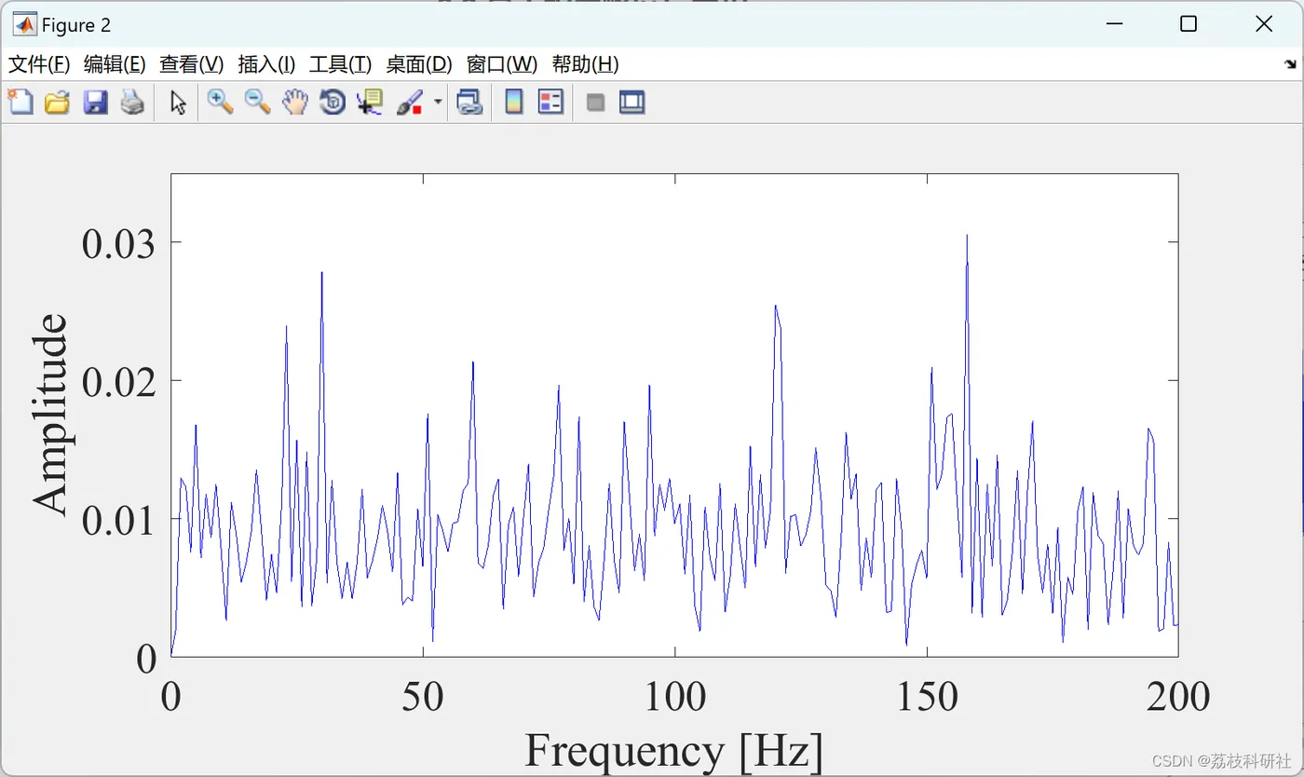The height and width of the screenshot is (777, 1304).
Task: Click the 100 x-axis tick label
Action: (674, 696)
